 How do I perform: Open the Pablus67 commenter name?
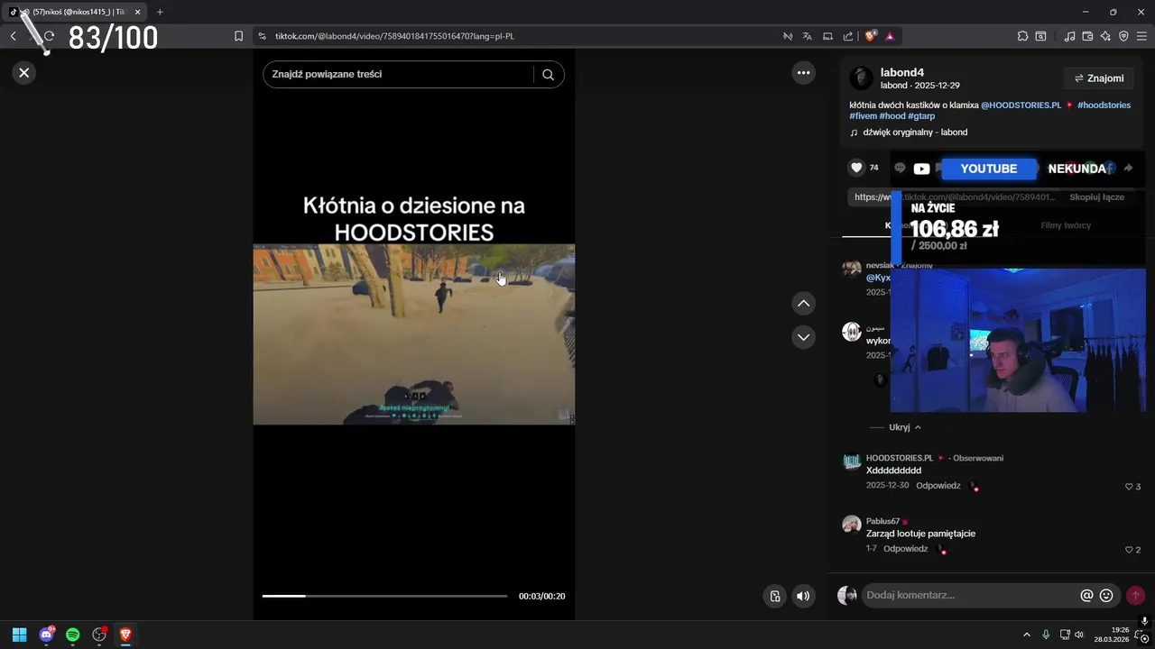pyautogui.click(x=882, y=521)
